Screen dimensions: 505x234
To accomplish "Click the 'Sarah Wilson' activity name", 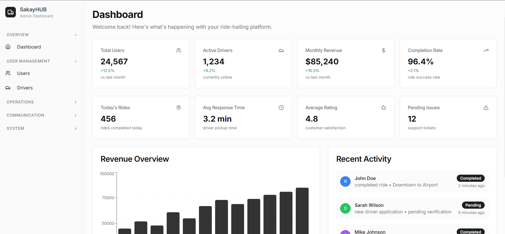I will pos(369,205).
